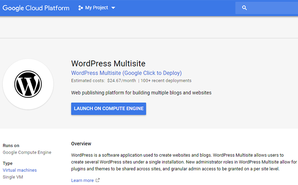This screenshot has height=185, width=298.
Task: Open the Virtual machines link
Action: pos(20,170)
